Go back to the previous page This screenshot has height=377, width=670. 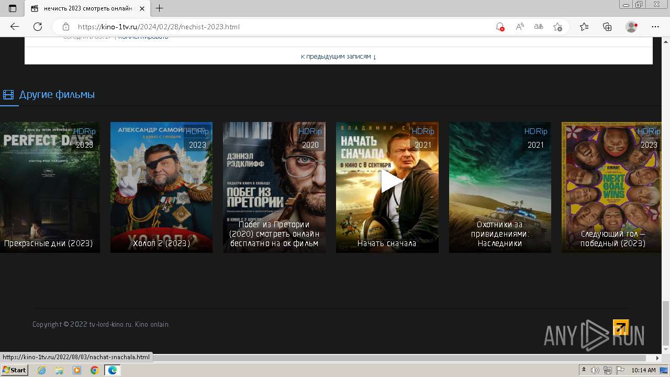(x=15, y=27)
